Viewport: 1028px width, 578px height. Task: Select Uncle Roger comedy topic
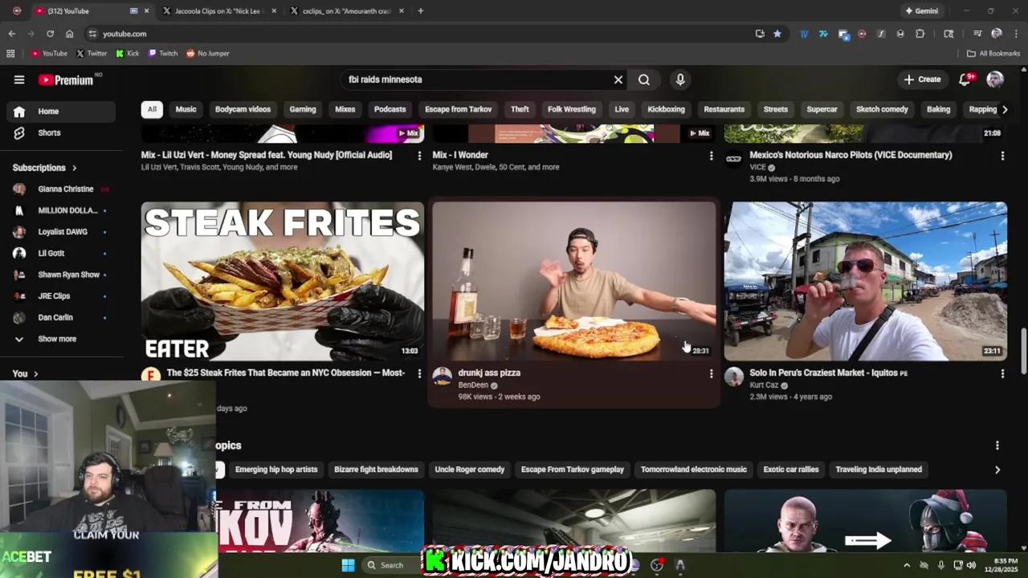[x=470, y=470]
